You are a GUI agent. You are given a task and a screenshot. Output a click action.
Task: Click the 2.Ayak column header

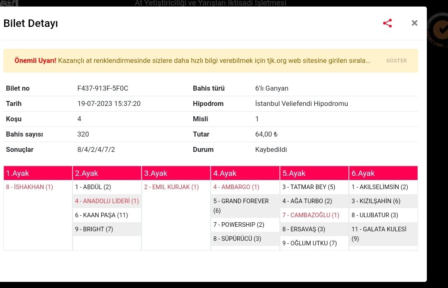pyautogui.click(x=107, y=173)
